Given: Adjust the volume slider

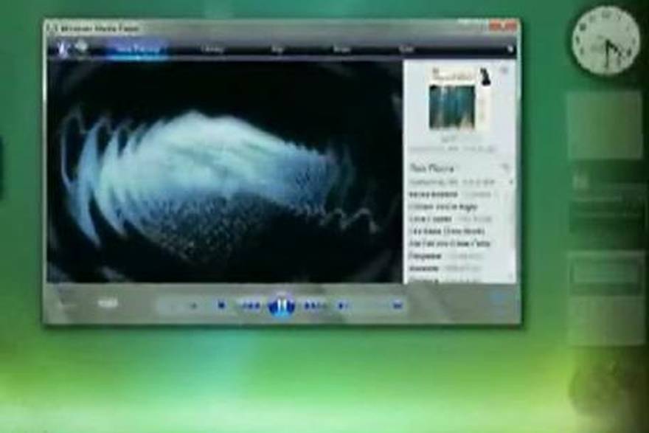Looking at the screenshot, I should (x=376, y=305).
